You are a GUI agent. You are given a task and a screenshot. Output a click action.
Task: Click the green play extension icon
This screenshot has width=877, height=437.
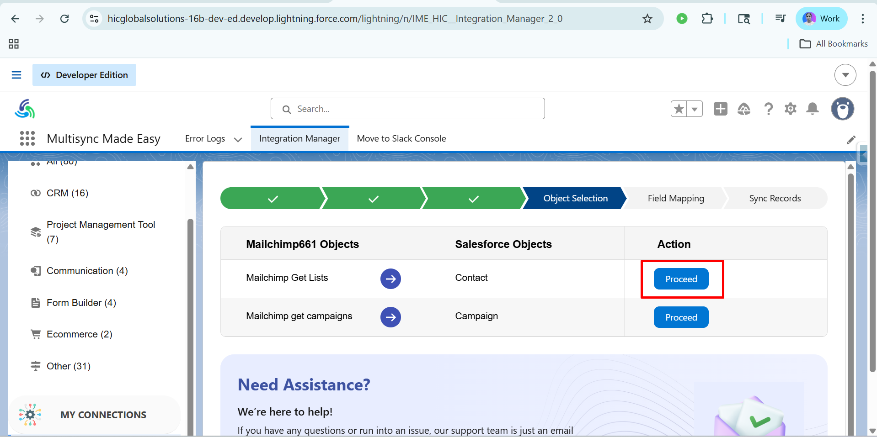[682, 19]
